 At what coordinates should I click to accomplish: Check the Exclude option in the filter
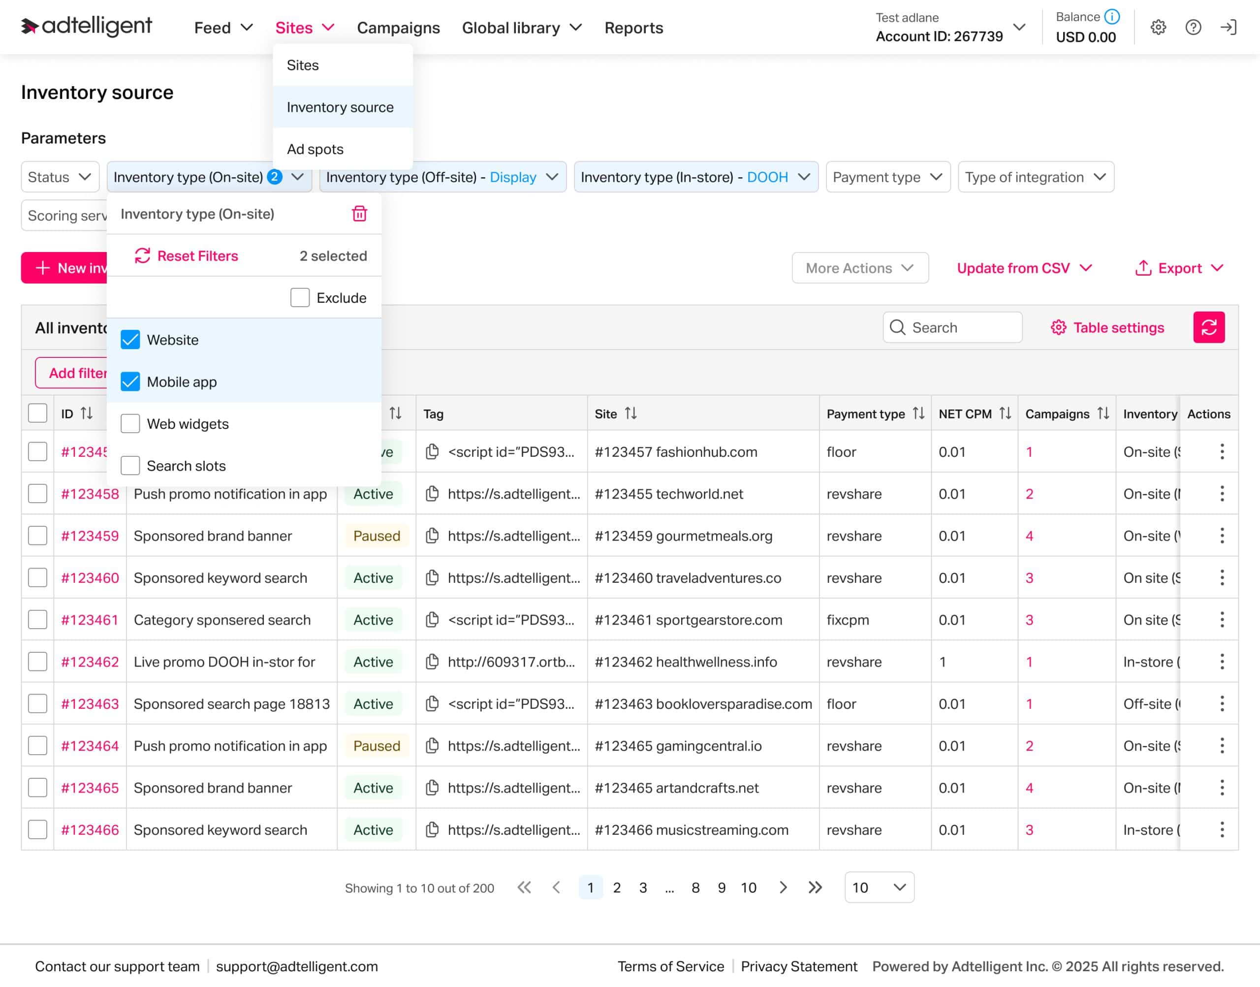click(x=300, y=297)
